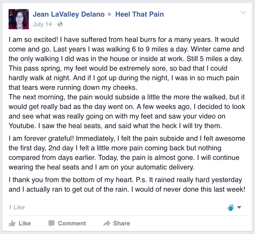The image size is (255, 234).
Task: Click the blue mascot page avatar icon
Action: (230, 207)
